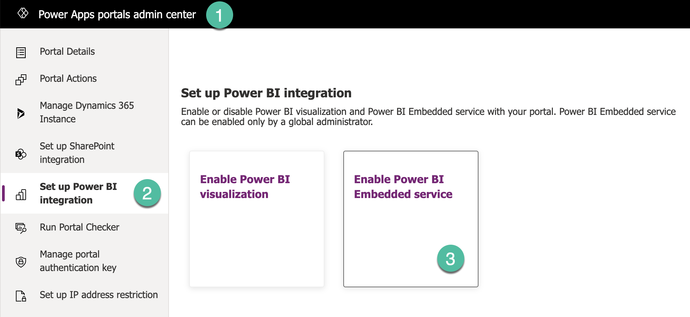Click the authentication key shield icon
The image size is (690, 317).
point(21,262)
